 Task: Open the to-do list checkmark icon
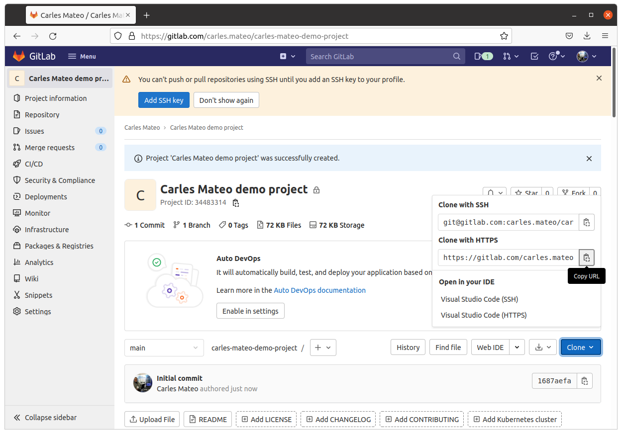click(x=534, y=56)
